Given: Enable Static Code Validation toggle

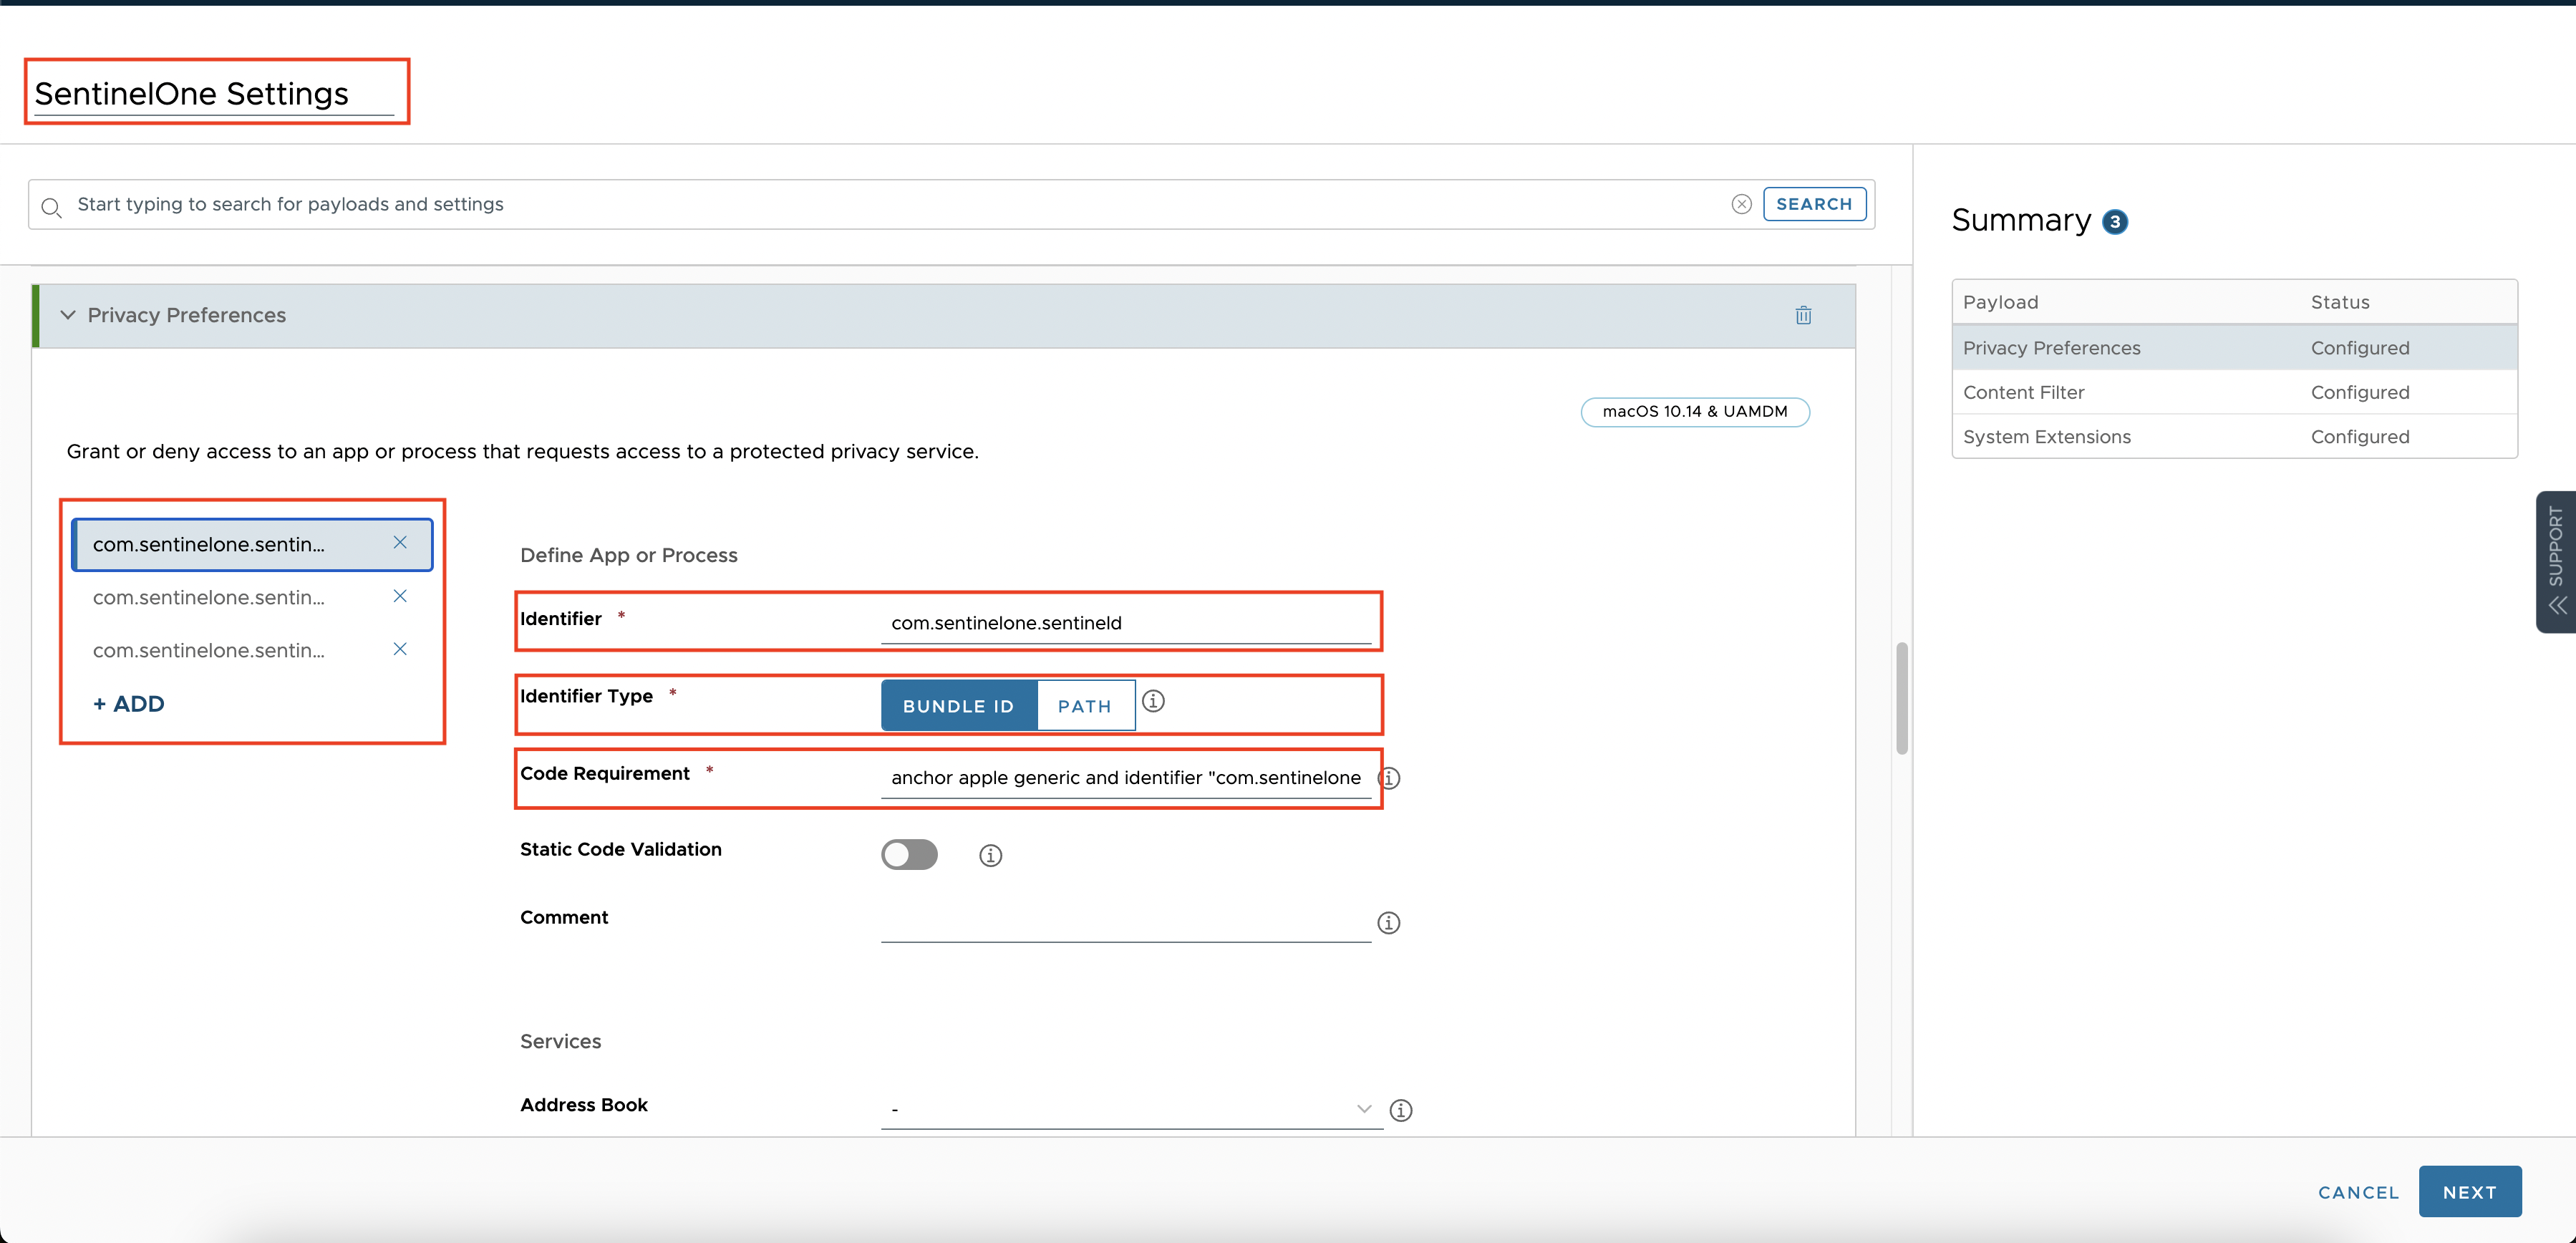Looking at the screenshot, I should pyautogui.click(x=909, y=855).
